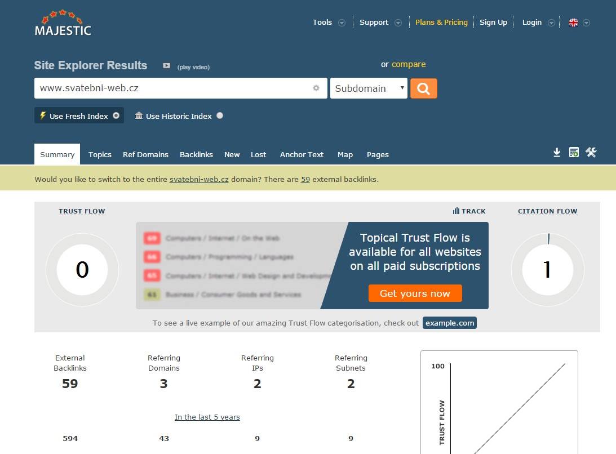616x454 pixels.
Task: Click Sign Up
Action: pyautogui.click(x=494, y=23)
